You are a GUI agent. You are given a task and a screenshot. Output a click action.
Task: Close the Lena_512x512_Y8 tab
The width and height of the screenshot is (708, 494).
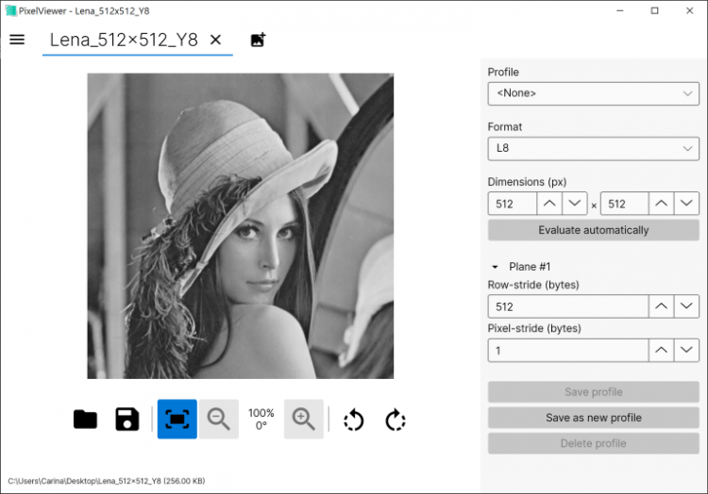point(215,40)
